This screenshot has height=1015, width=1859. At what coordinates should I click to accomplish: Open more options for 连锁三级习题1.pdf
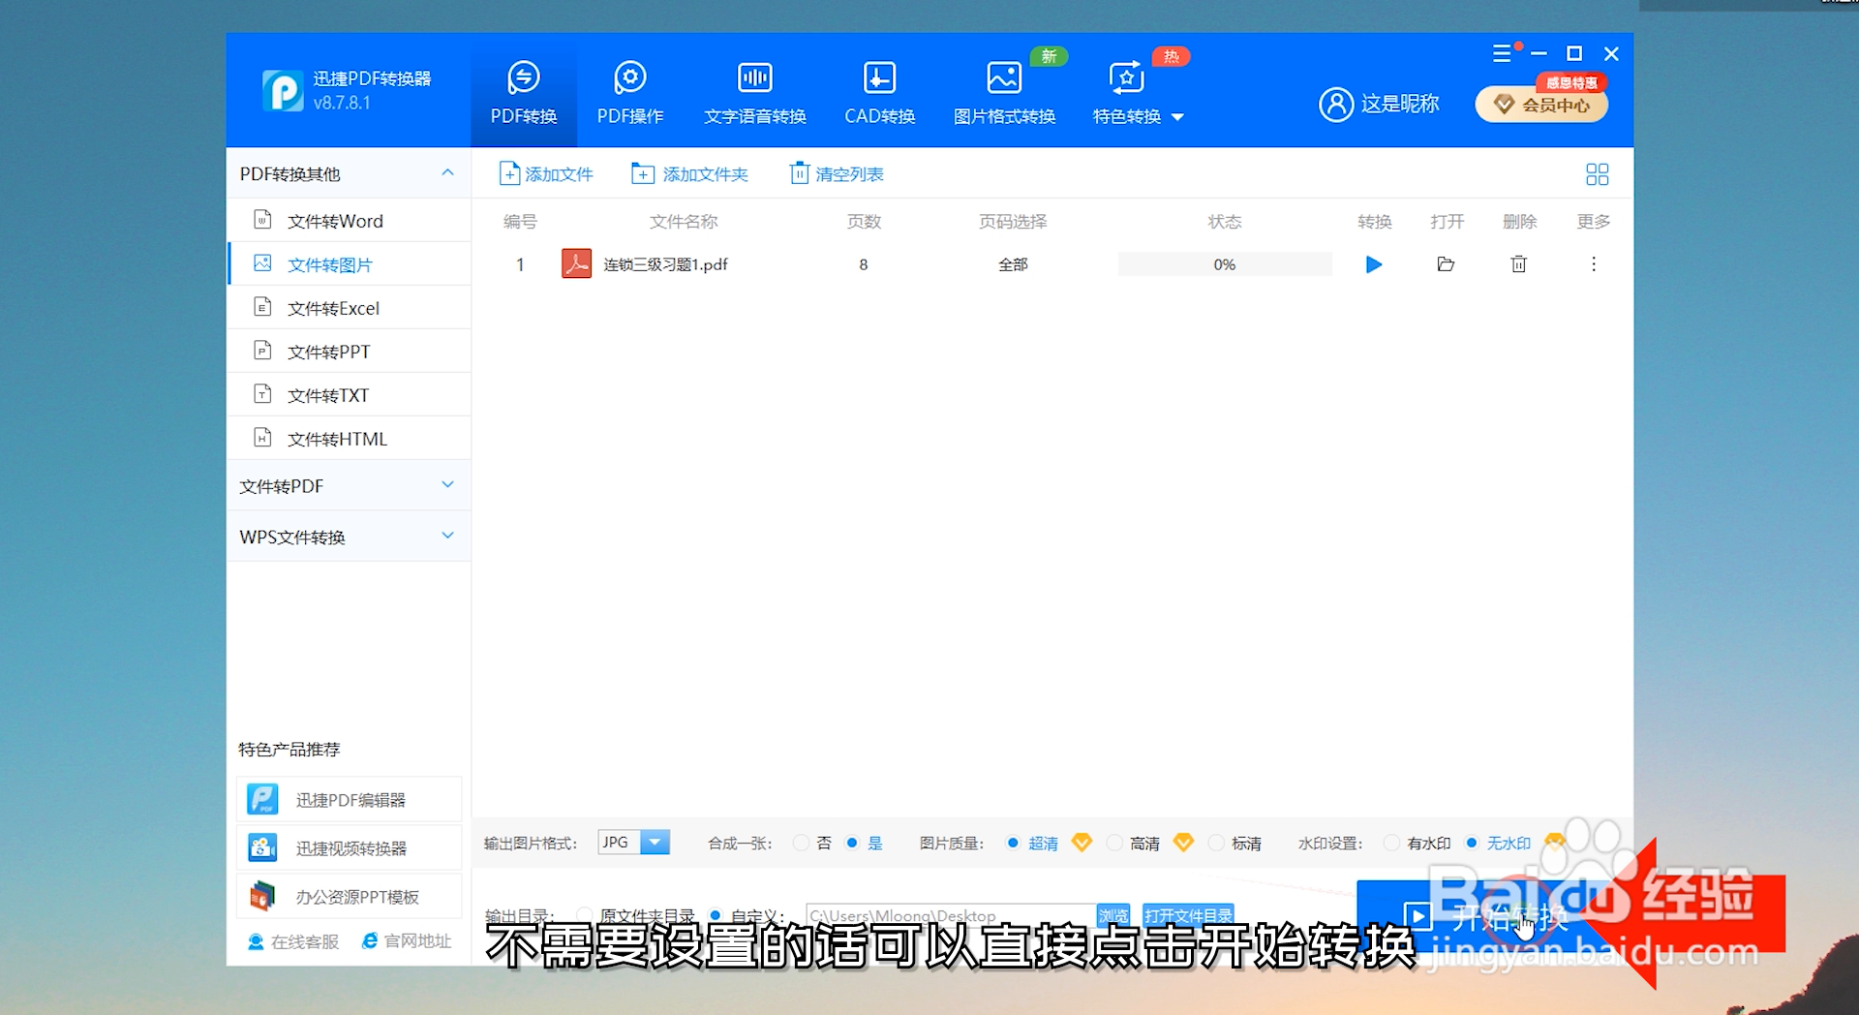tap(1594, 264)
